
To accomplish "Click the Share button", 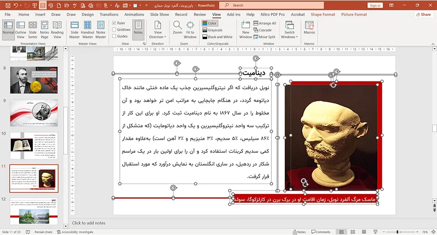I will click(423, 15).
